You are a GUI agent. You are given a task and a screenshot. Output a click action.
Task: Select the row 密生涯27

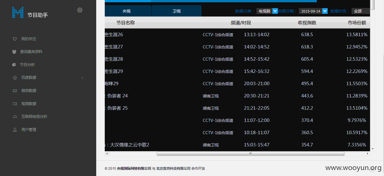point(237,47)
